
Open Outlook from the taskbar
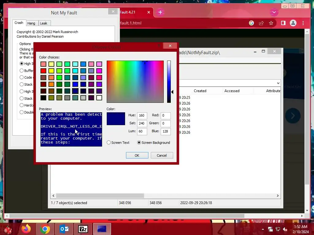[x=64, y=229]
